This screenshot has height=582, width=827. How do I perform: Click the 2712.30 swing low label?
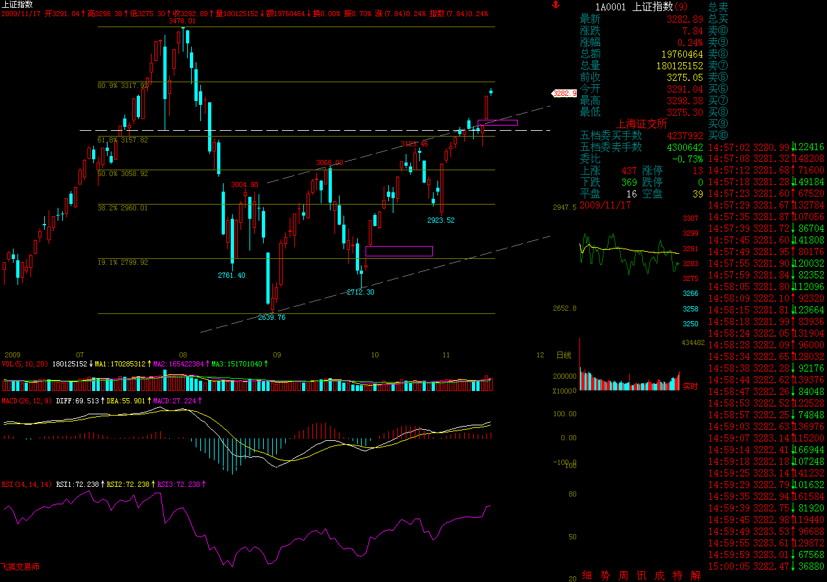click(360, 293)
